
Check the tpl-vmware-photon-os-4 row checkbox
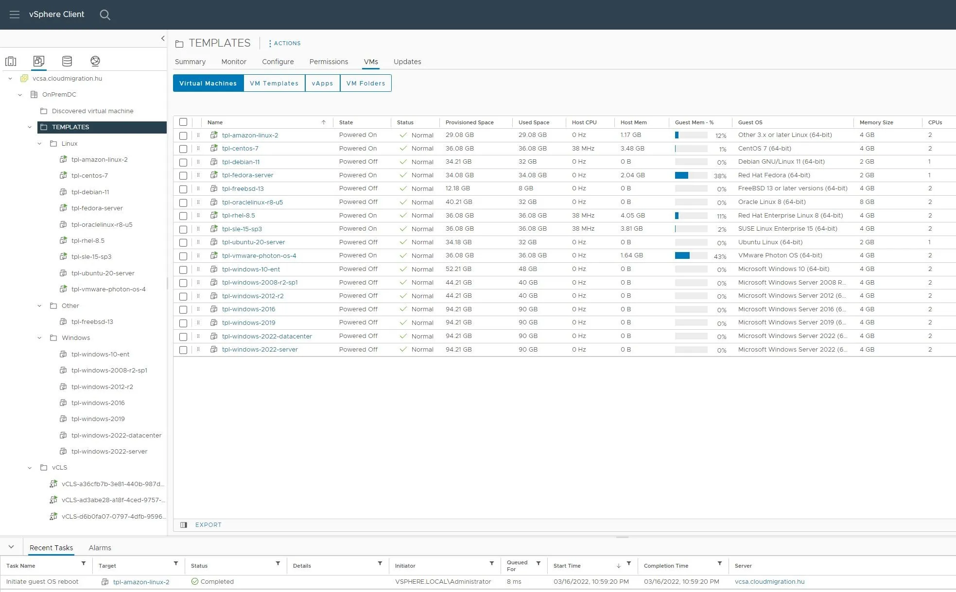click(x=183, y=256)
